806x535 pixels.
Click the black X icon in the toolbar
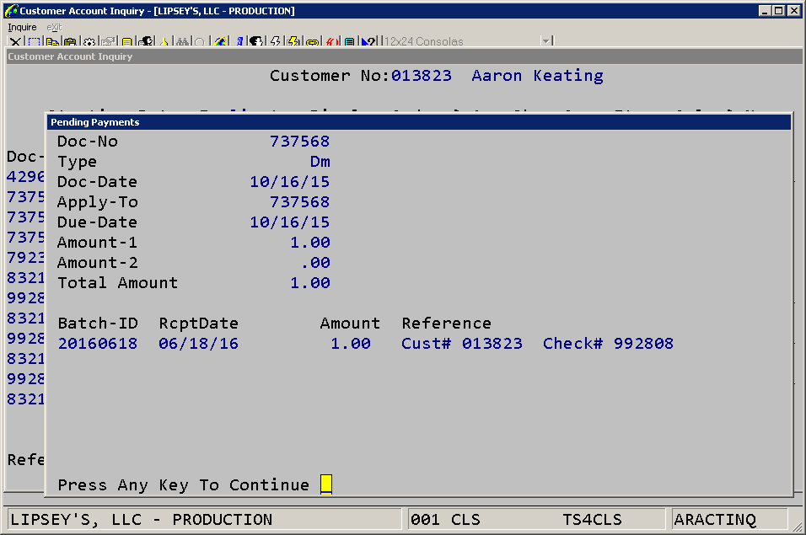point(15,41)
